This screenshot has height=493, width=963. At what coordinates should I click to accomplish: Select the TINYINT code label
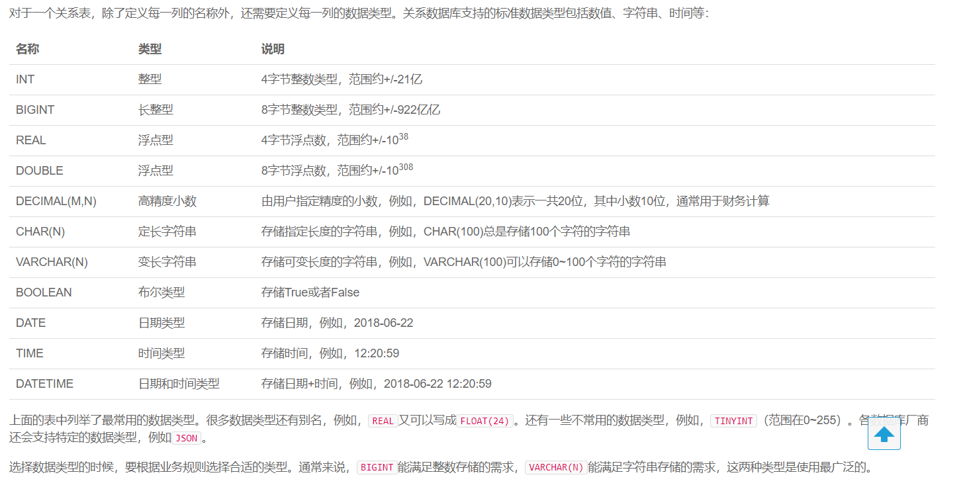tap(733, 421)
